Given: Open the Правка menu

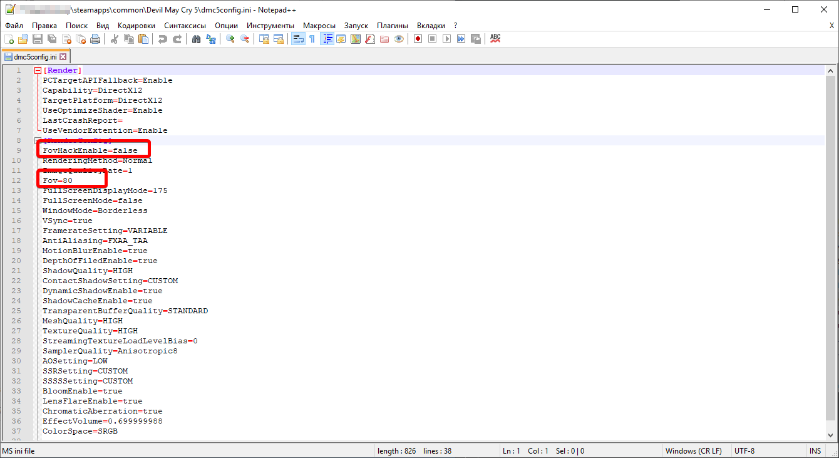Looking at the screenshot, I should click(x=44, y=26).
